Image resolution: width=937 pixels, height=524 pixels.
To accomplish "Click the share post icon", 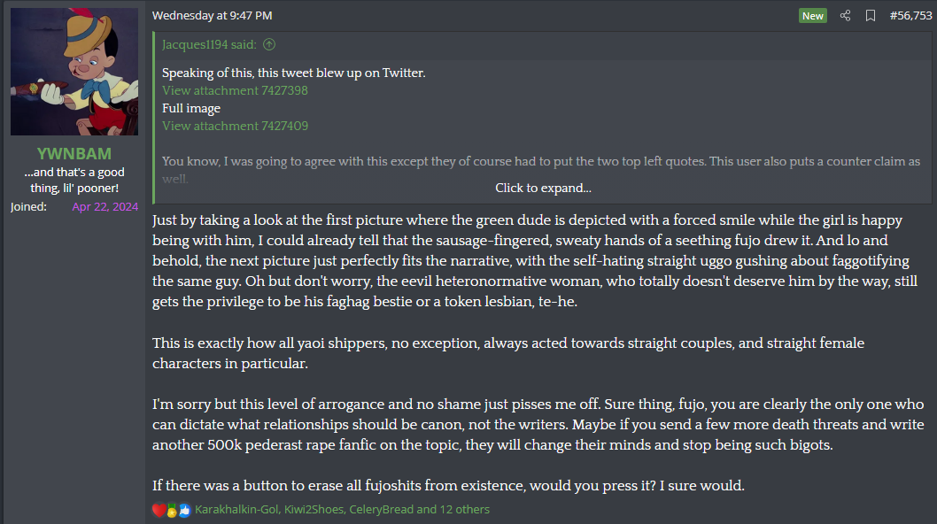I will tap(845, 16).
